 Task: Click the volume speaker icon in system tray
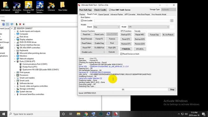pos(186,114)
